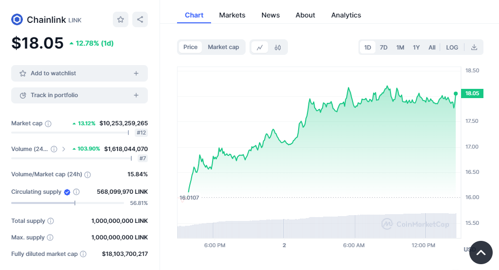Expand Volume (24h) chevron arrow
This screenshot has width=499, height=270.
(x=64, y=149)
